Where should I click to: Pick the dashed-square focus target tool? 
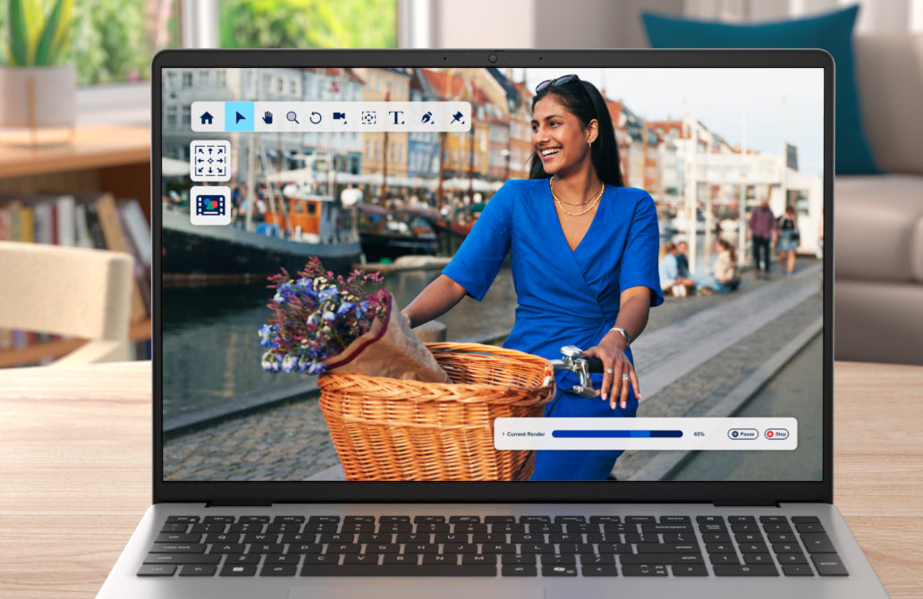(368, 117)
